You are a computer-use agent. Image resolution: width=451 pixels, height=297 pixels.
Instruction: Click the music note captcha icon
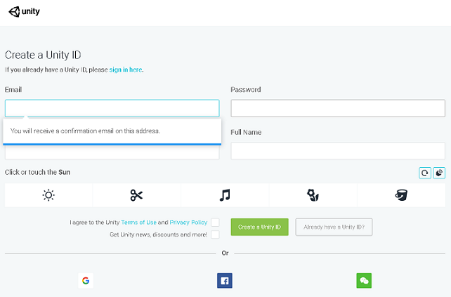click(x=225, y=195)
